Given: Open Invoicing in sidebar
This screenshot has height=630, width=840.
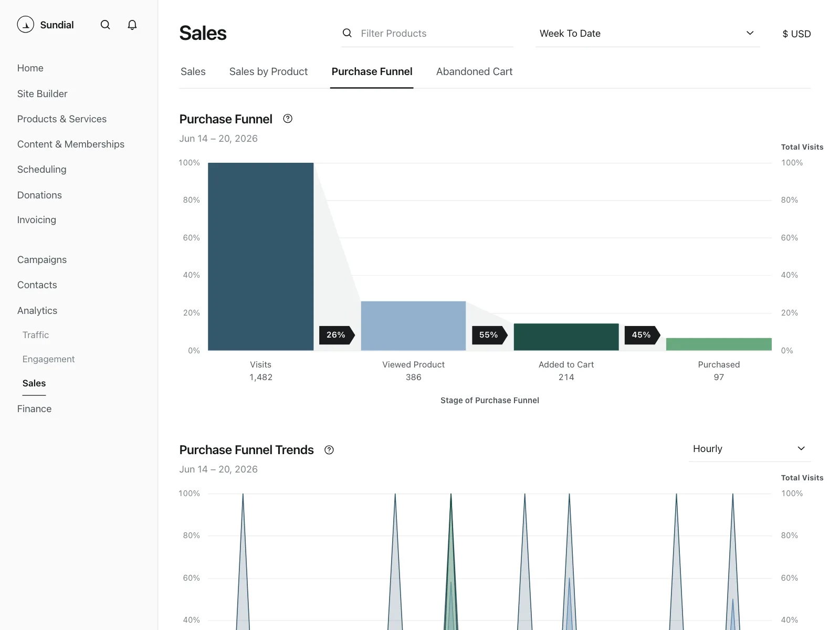Looking at the screenshot, I should click(36, 220).
